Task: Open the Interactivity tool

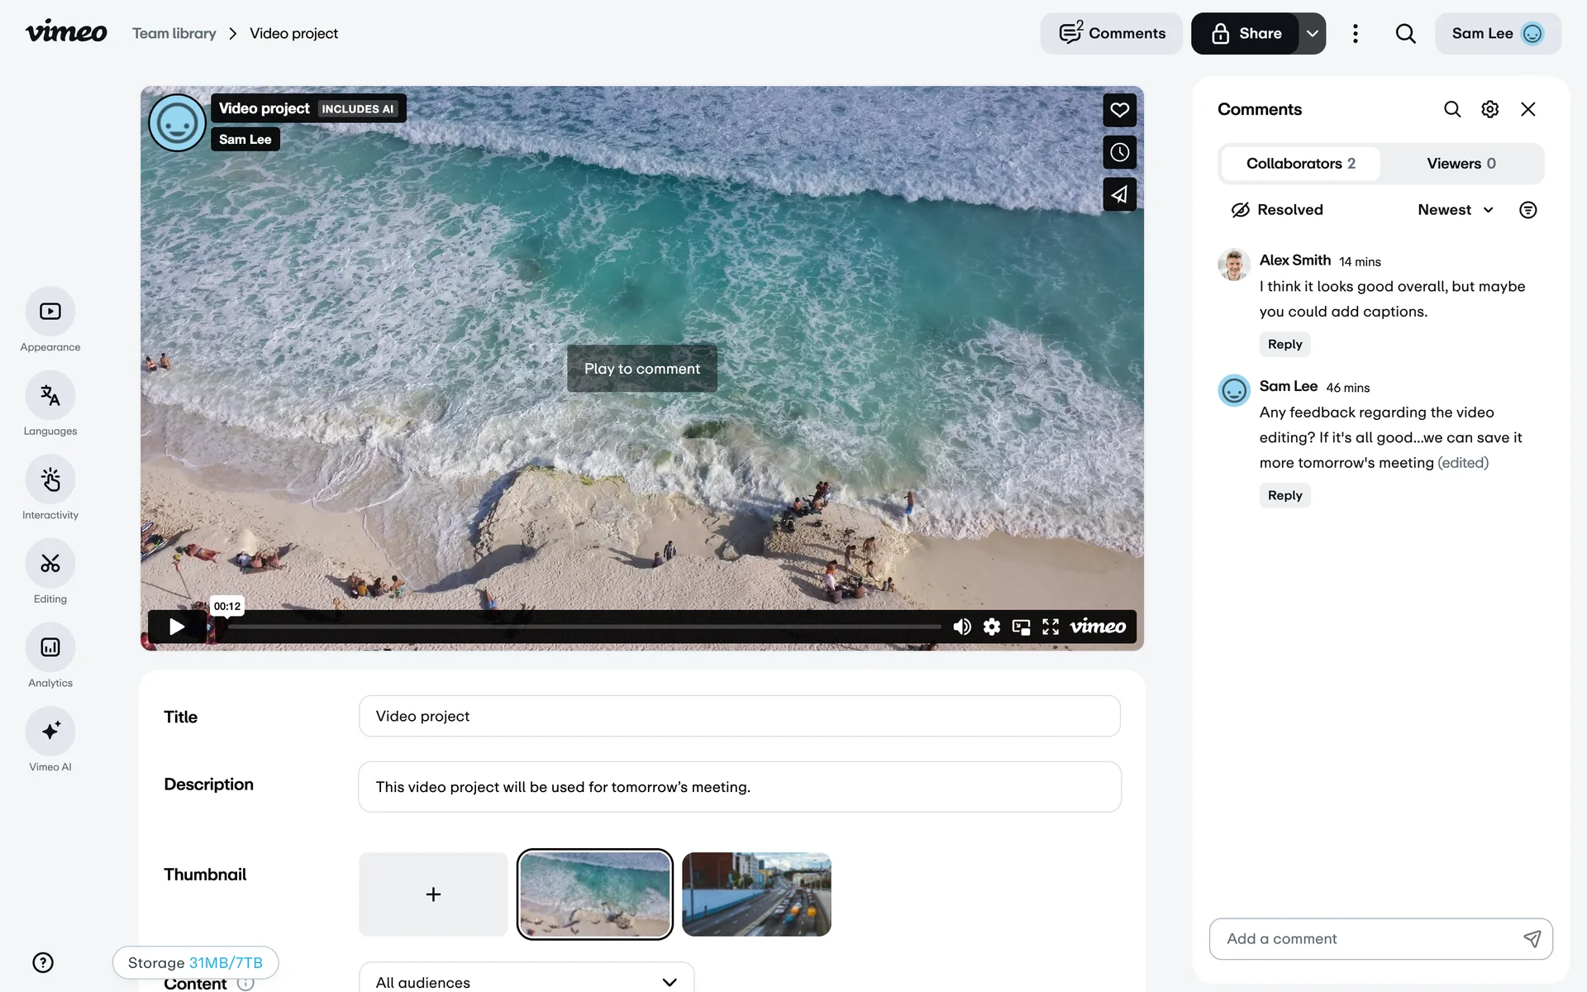Action: click(50, 480)
